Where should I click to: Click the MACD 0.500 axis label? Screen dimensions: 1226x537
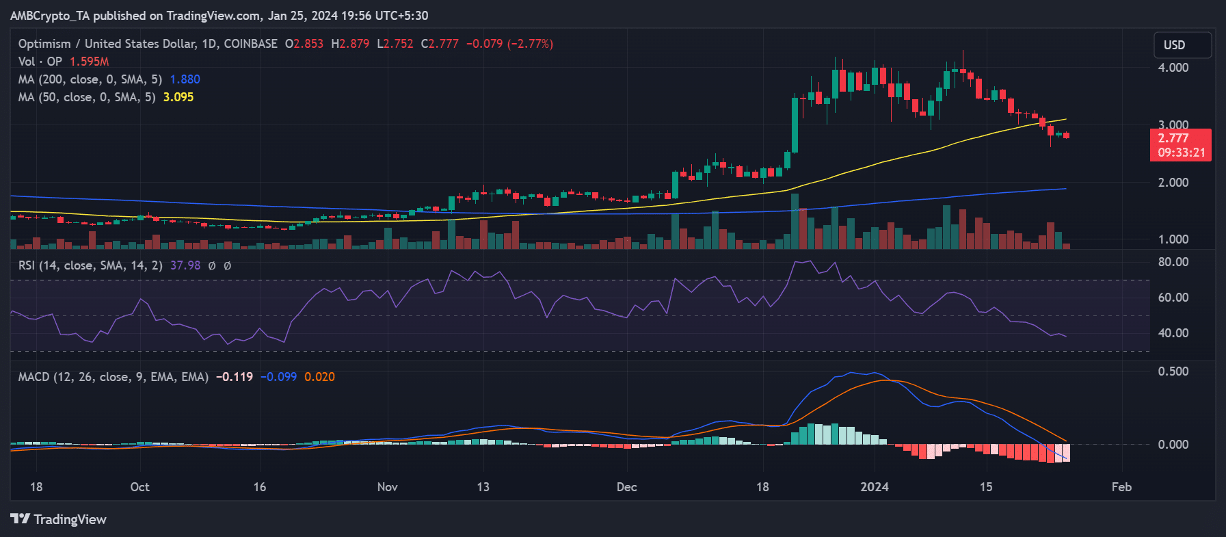coord(1173,371)
